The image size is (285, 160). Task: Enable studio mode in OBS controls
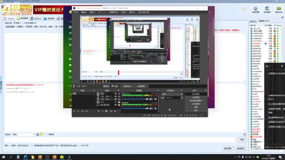point(196,104)
